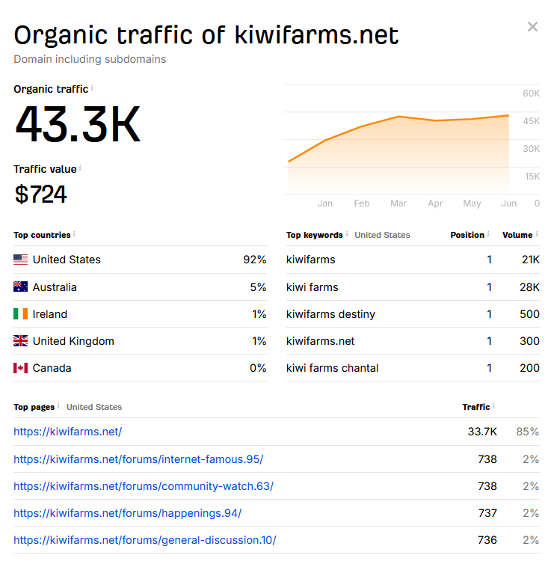
Task: Click the 'kiwifarms.net' keyword
Action: point(320,341)
